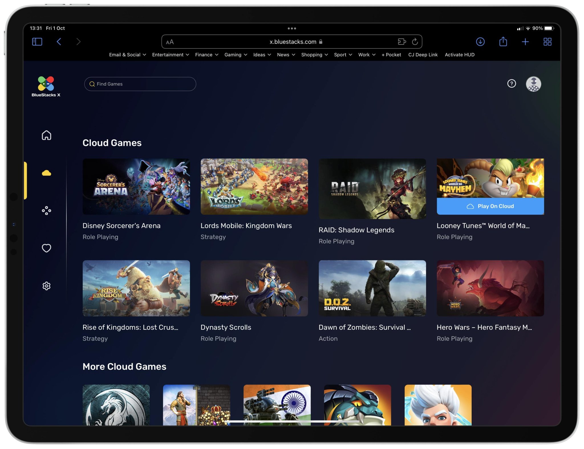Open gold treasure puzzle game thumbnail
The image size is (584, 449).
coord(196,405)
